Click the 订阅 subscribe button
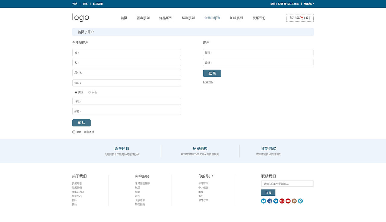Viewport: 386px width, 222px height. point(268,193)
